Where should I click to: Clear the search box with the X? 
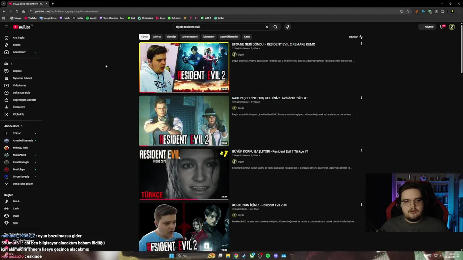point(267,27)
